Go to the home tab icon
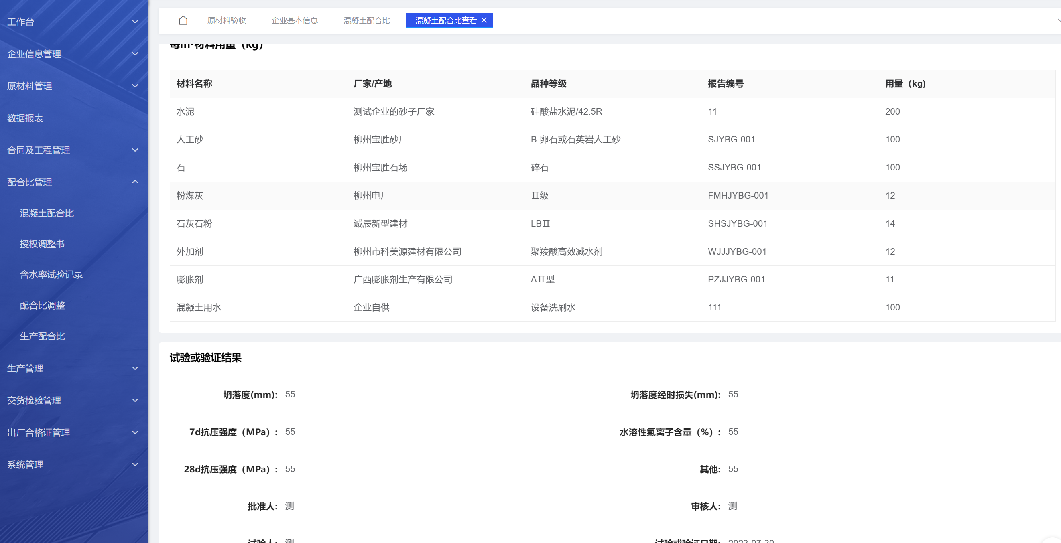The width and height of the screenshot is (1061, 543). pos(183,20)
